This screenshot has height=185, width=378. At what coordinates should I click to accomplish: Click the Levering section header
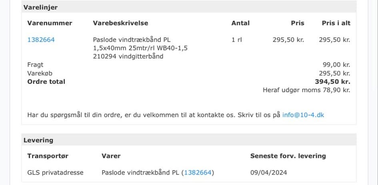click(x=38, y=140)
